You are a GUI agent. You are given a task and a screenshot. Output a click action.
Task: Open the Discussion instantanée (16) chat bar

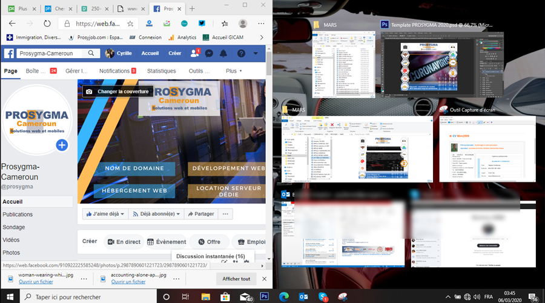point(211,256)
